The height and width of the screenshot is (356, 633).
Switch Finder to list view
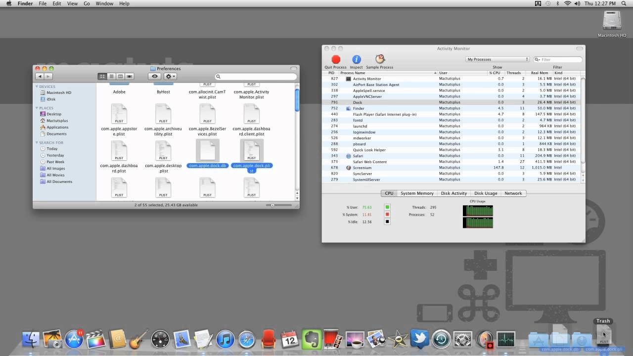pos(111,76)
